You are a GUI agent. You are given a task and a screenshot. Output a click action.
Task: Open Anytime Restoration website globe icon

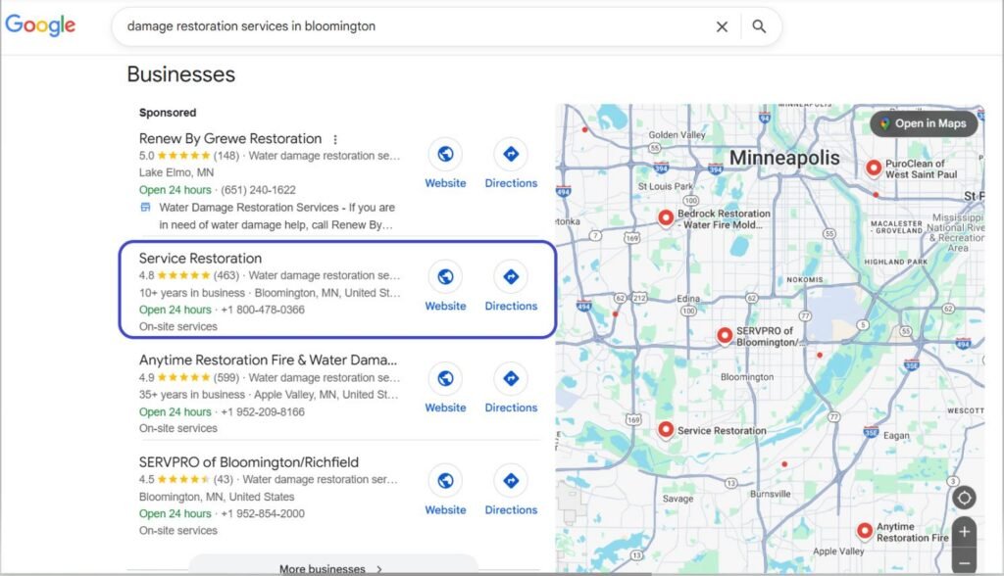(x=445, y=379)
